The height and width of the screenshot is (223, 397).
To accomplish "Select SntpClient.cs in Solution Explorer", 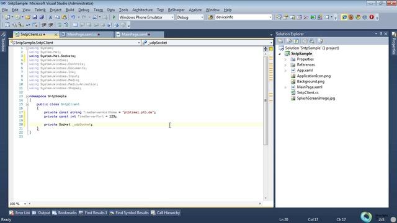I will (308, 93).
